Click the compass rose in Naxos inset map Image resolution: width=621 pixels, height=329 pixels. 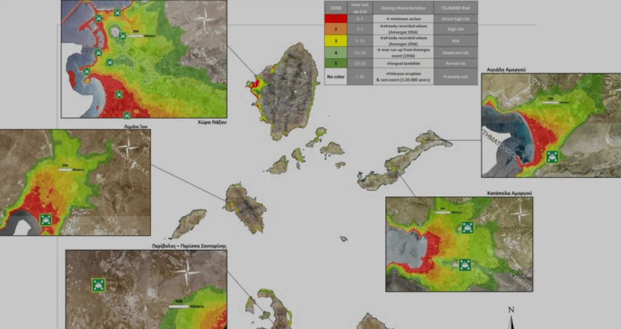click(x=203, y=22)
